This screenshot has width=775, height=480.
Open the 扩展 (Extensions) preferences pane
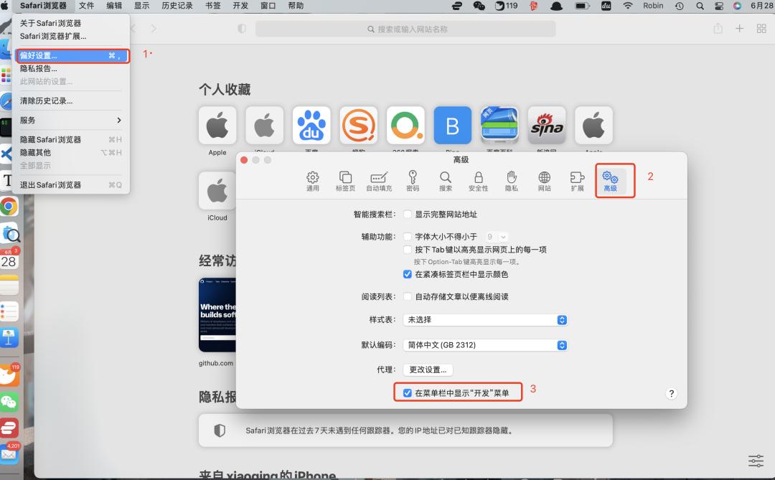click(576, 180)
